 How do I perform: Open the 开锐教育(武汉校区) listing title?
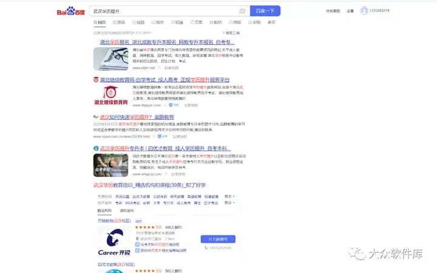click(114, 221)
